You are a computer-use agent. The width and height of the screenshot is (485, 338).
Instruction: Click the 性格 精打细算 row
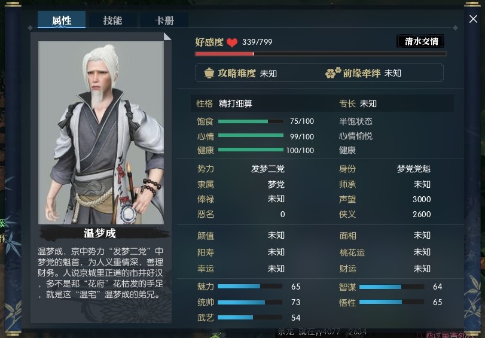[x=322, y=103]
